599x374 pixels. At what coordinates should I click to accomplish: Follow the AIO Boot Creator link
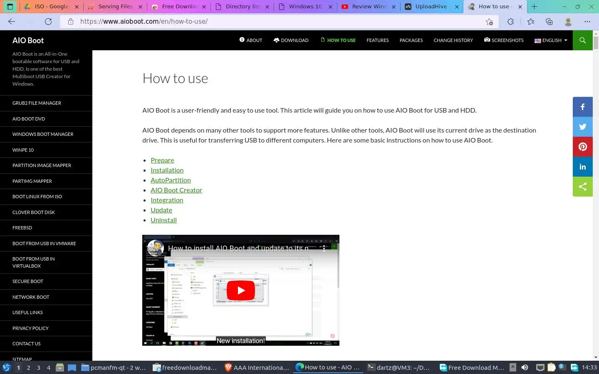176,190
